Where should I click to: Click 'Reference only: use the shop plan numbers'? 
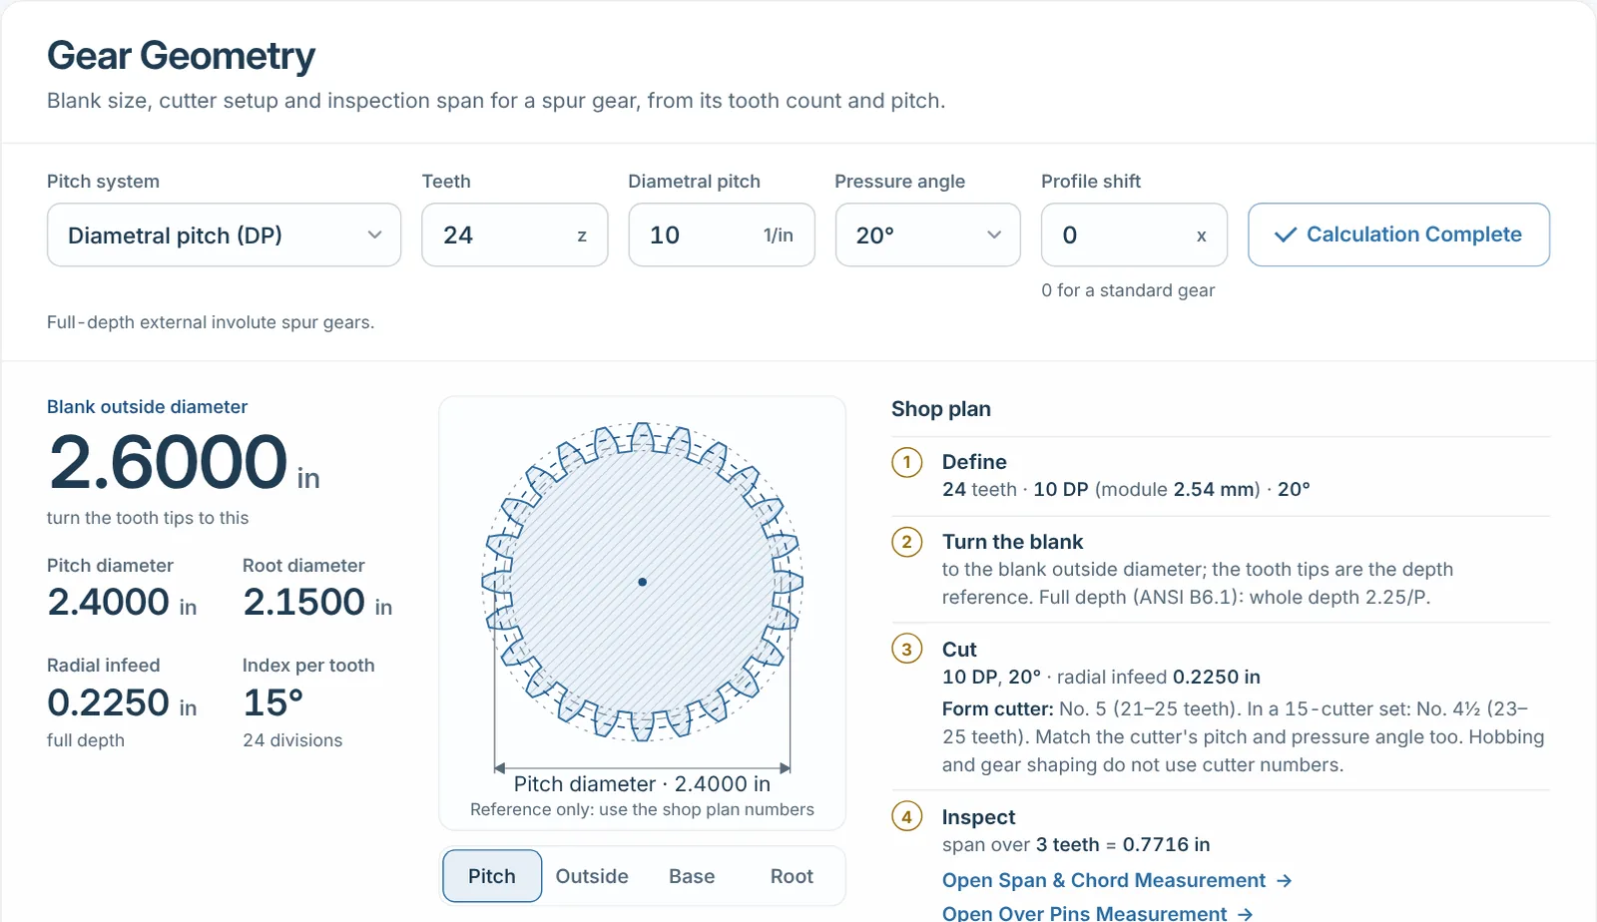pyautogui.click(x=642, y=809)
